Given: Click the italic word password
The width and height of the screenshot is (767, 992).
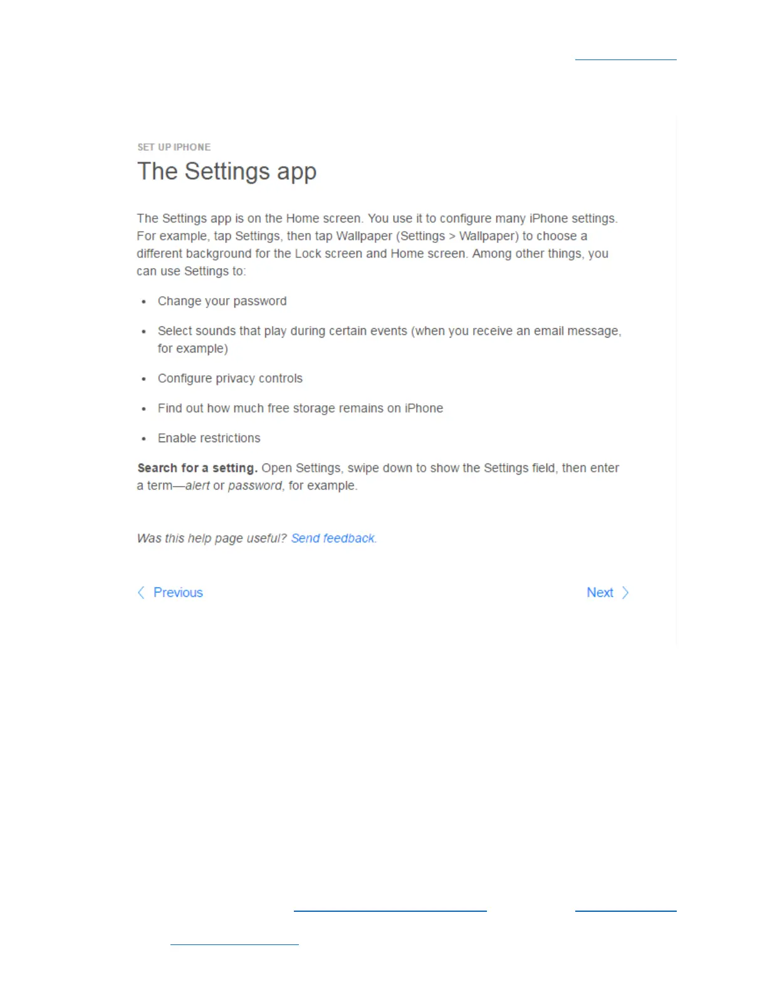Looking at the screenshot, I should (x=255, y=486).
